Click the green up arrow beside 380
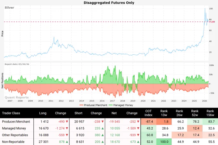218x145 pixels. point(103,135)
